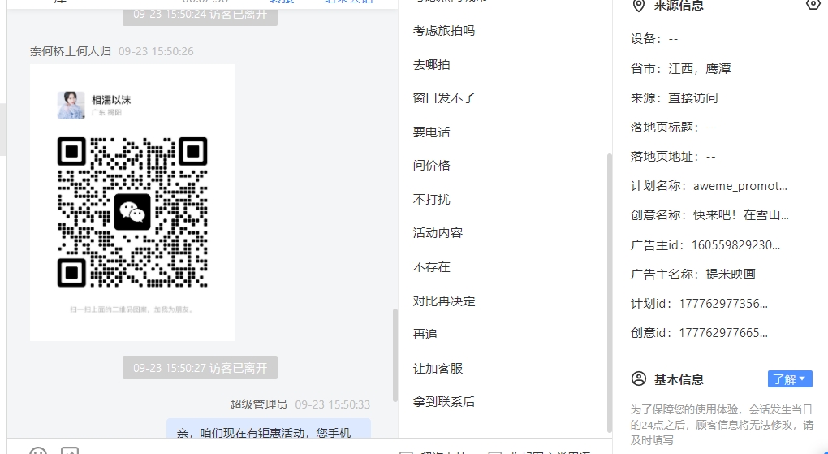Screen dimensions: 828x454
Task: Click the person icon beside 基本信息
Action: pos(638,379)
